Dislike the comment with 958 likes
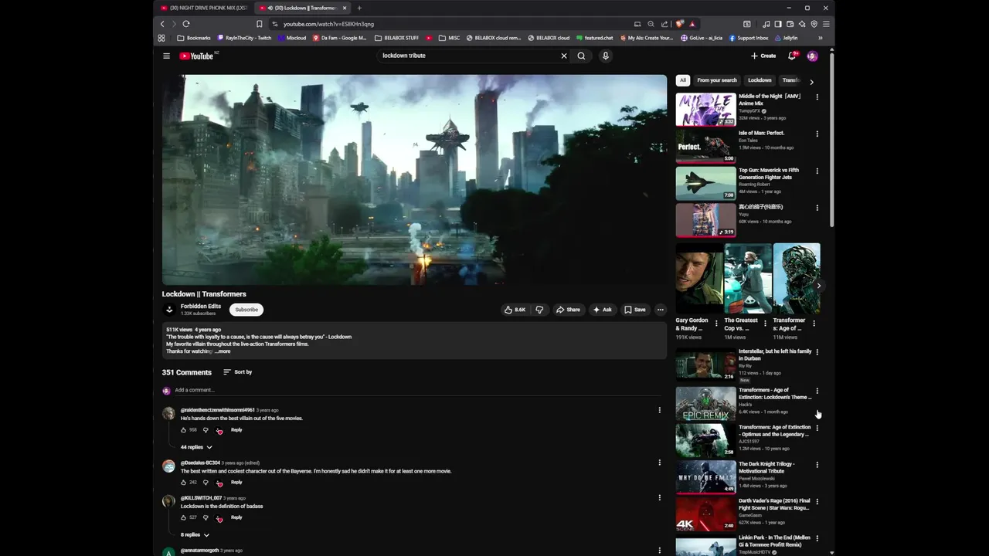The height and width of the screenshot is (556, 989). [206, 430]
